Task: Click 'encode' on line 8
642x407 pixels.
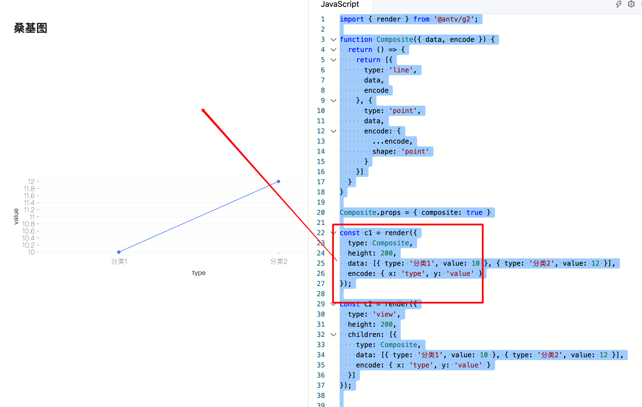Action: [x=376, y=90]
